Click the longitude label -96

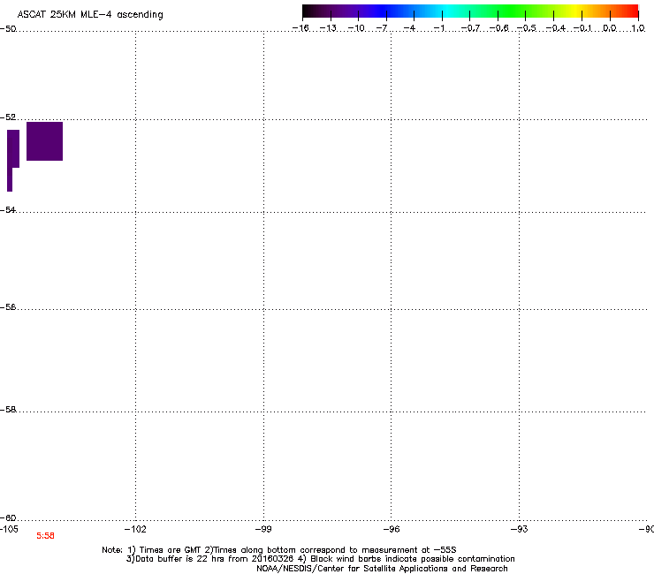coord(392,529)
